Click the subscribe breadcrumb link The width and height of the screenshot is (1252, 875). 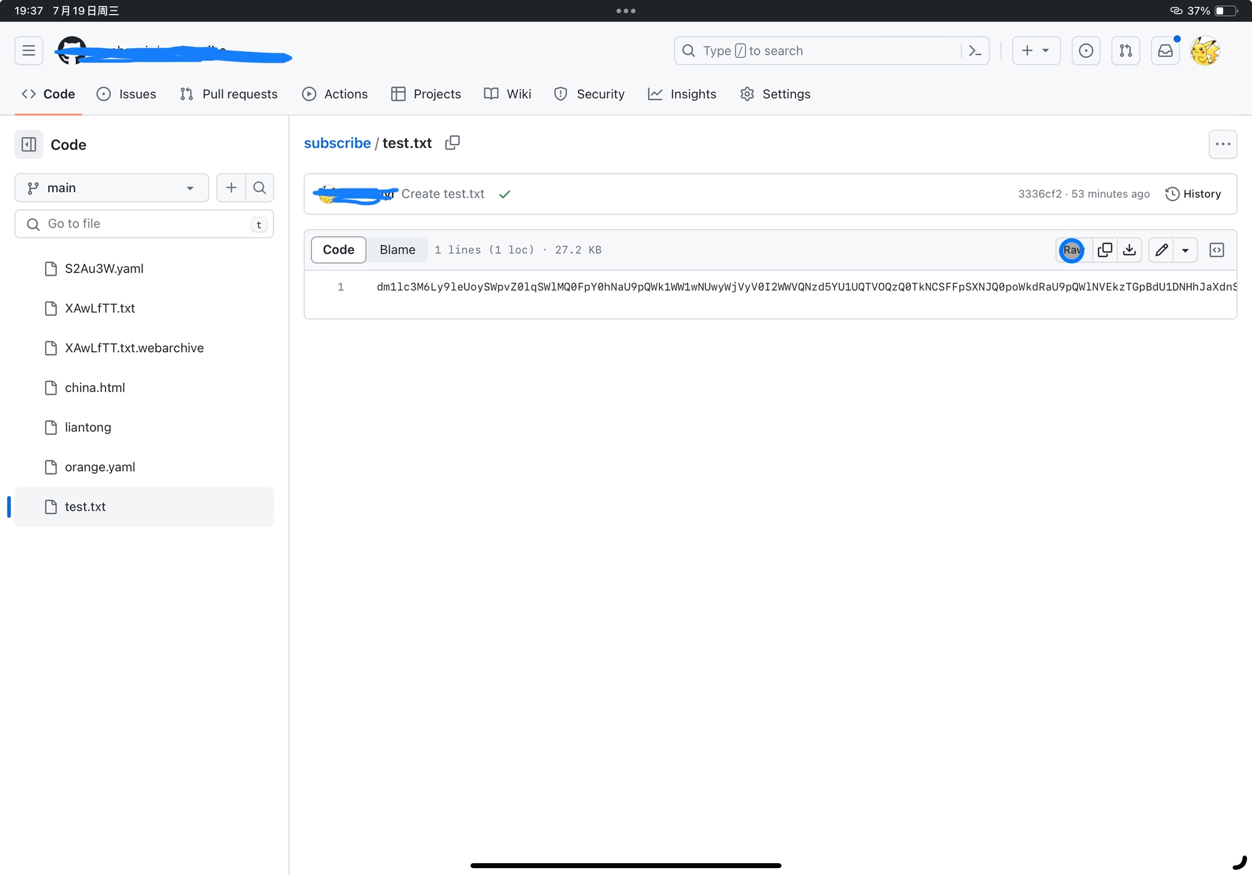click(x=337, y=143)
